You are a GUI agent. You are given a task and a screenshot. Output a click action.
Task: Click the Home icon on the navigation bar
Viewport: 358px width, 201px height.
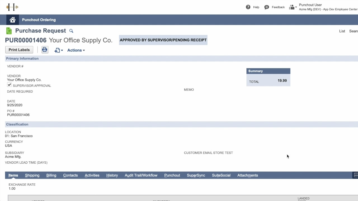(12, 20)
